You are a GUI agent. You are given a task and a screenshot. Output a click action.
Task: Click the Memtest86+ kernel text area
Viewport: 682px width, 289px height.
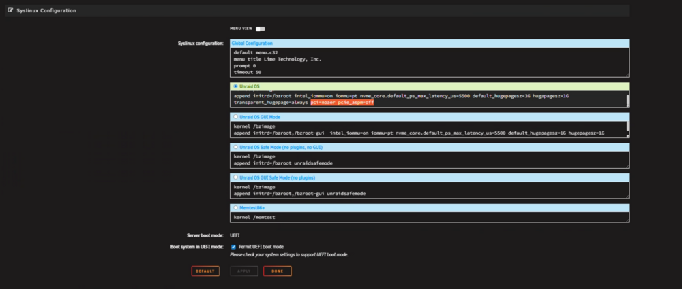tap(430, 218)
